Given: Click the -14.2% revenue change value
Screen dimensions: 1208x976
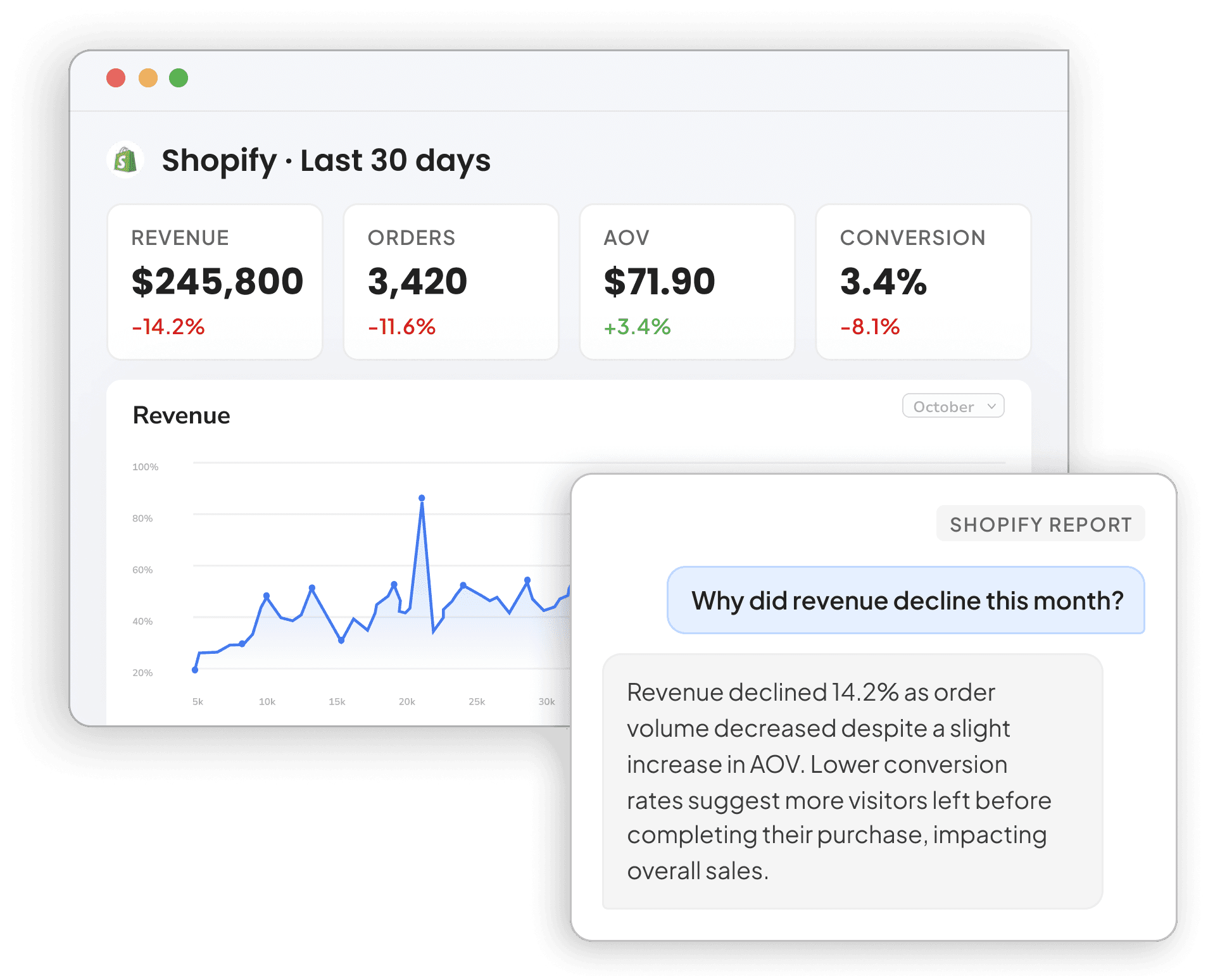Looking at the screenshot, I should tap(168, 327).
